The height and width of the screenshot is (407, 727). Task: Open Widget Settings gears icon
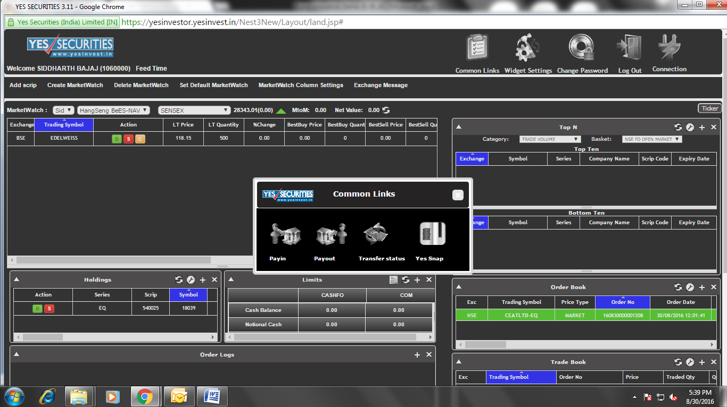click(528, 48)
